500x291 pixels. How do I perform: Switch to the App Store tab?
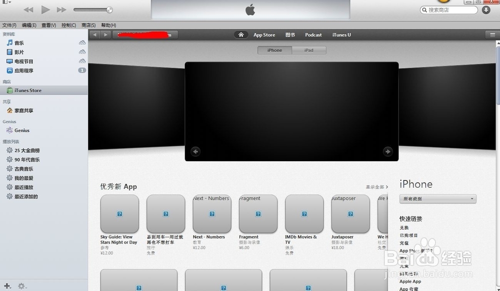264,35
